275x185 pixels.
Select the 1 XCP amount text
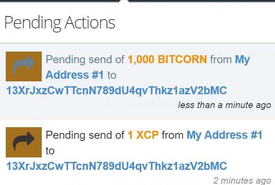click(143, 135)
